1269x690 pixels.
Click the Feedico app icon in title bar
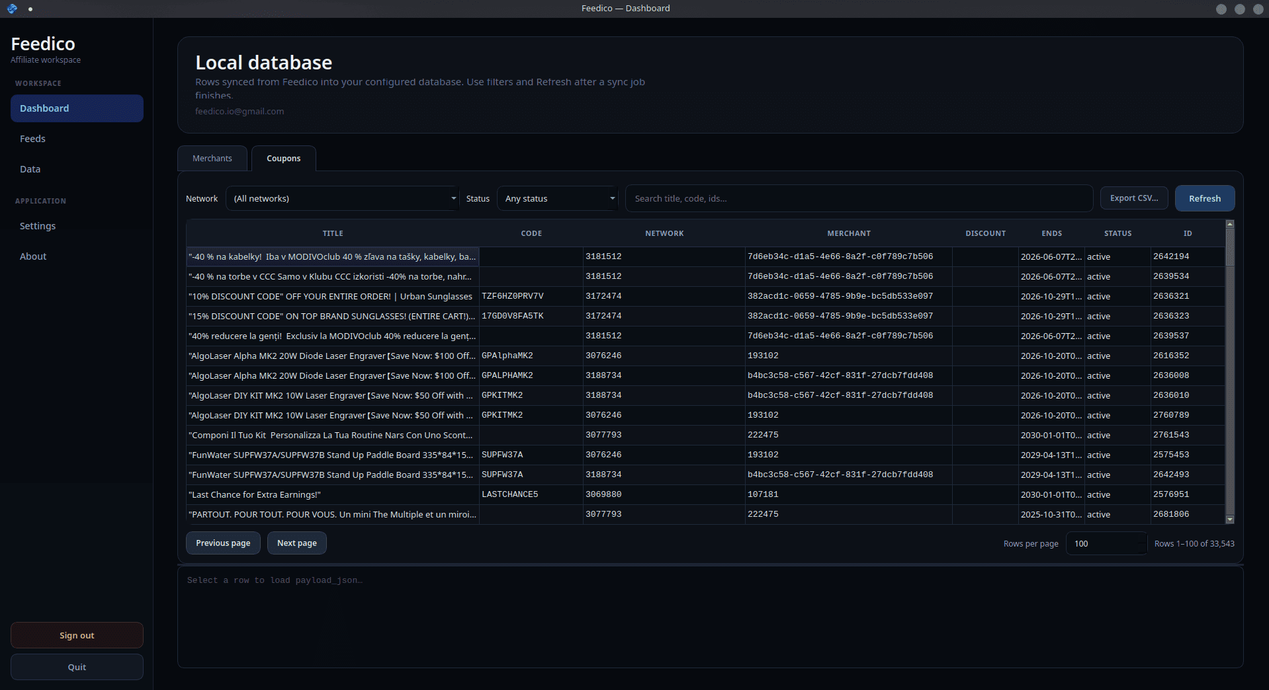[12, 9]
